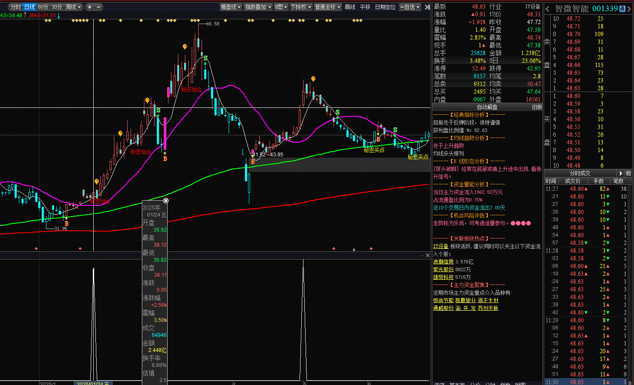
Task: Click lightbulb marker above May peak
Action: pyautogui.click(x=313, y=79)
